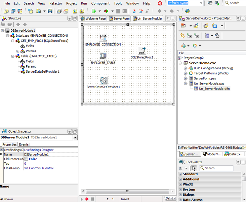
Task: Collapse DSServerModule1 tree node
Action: pyautogui.click(x=2, y=31)
